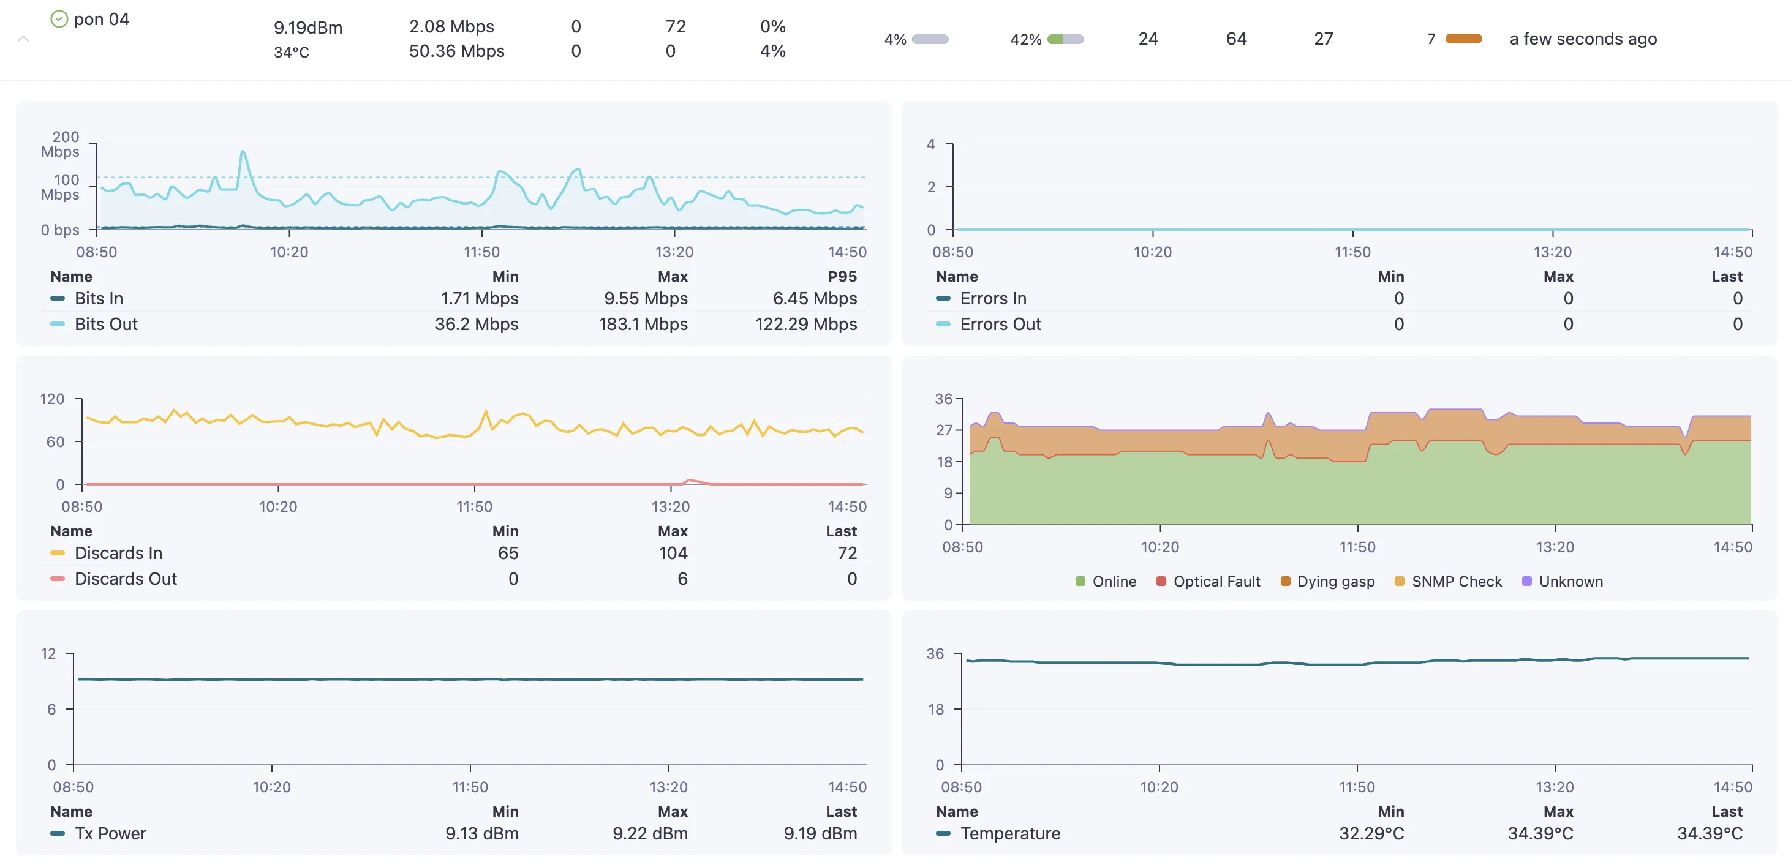Screen dimensions: 1791x867
Task: Click the Tx Power legend color marker
Action: (58, 833)
